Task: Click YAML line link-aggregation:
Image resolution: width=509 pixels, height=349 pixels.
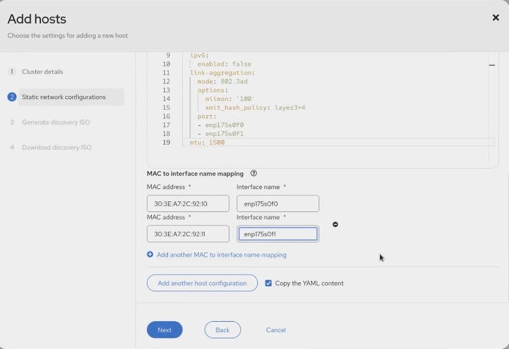Action: (x=223, y=73)
